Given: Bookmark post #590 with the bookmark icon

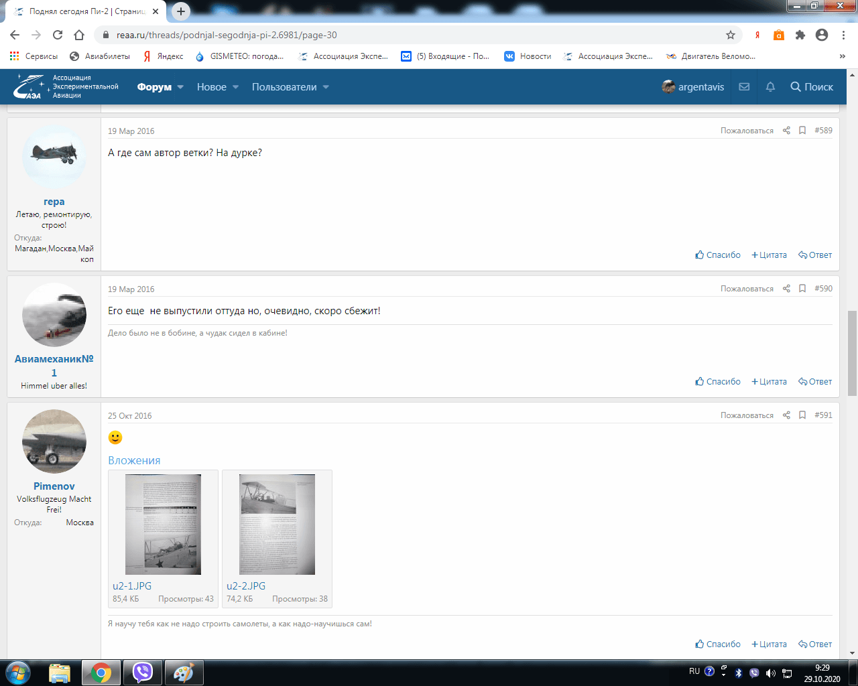Looking at the screenshot, I should pos(802,289).
